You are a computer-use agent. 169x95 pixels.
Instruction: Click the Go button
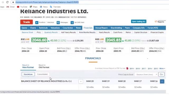(161, 74)
